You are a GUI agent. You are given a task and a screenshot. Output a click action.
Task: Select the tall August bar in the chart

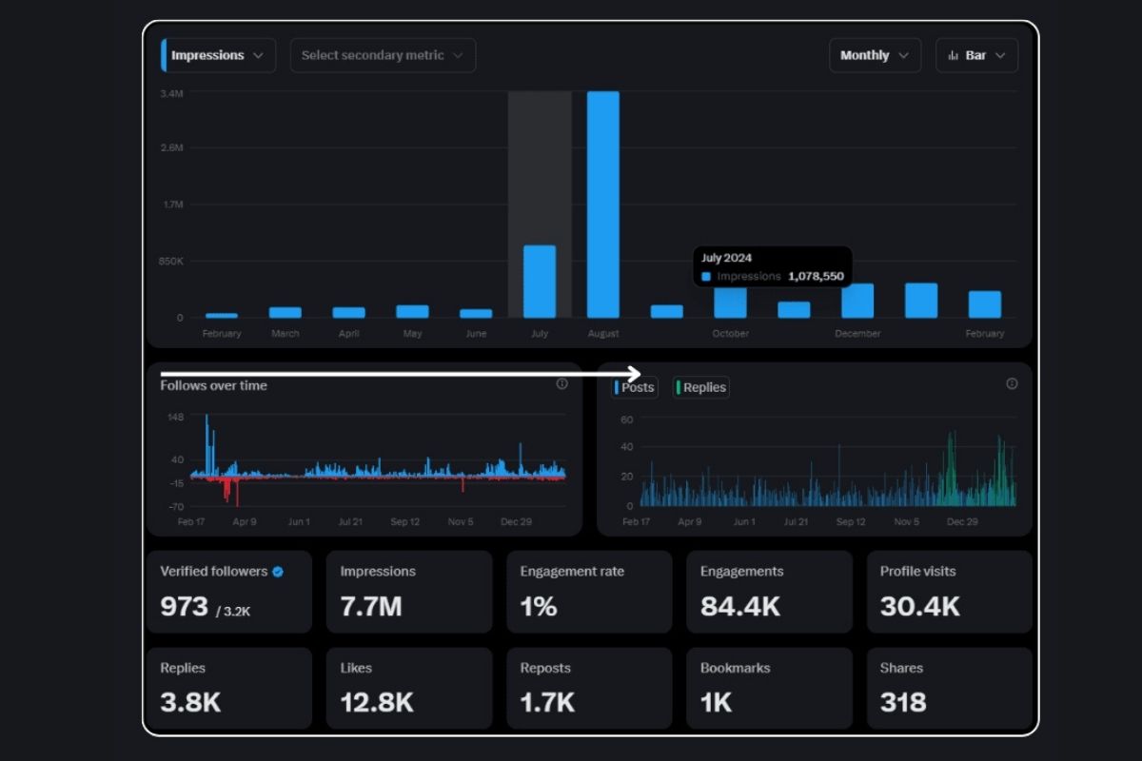pyautogui.click(x=603, y=205)
